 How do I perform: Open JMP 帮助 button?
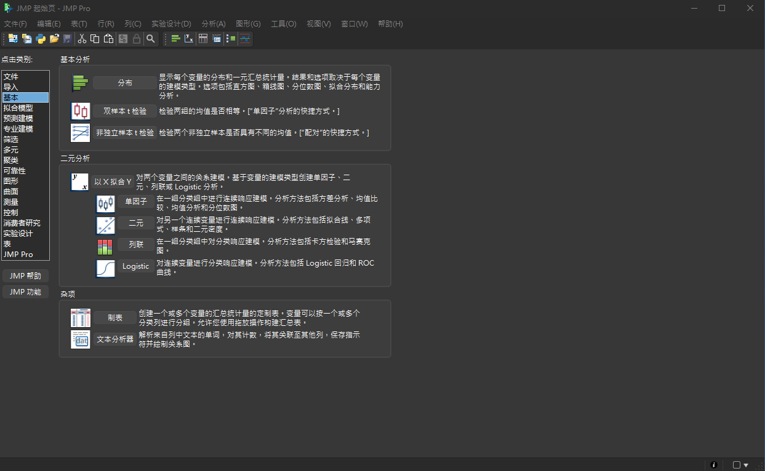click(26, 277)
